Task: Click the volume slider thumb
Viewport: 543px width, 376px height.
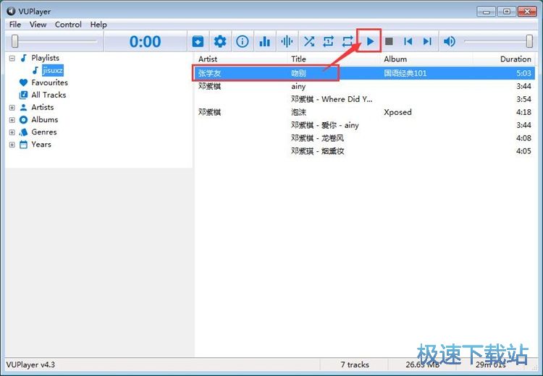Action: point(529,41)
